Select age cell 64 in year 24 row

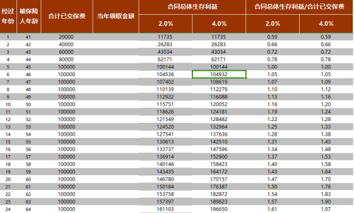(28, 209)
